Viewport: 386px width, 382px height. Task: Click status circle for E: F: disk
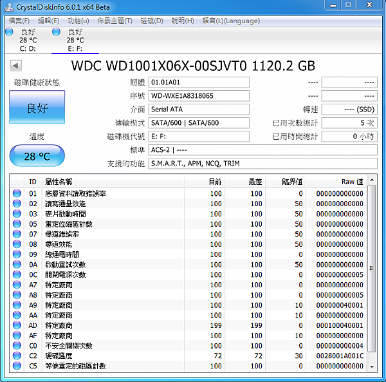[x=57, y=32]
